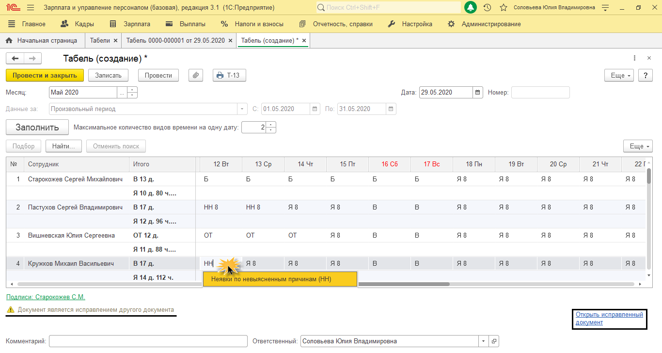Image resolution: width=662 pixels, height=353 pixels.
Task: Open the help question mark button
Action: coord(645,76)
